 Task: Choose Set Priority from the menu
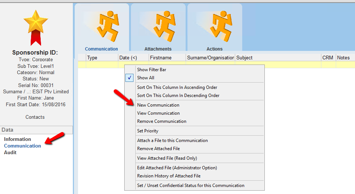[148, 131]
